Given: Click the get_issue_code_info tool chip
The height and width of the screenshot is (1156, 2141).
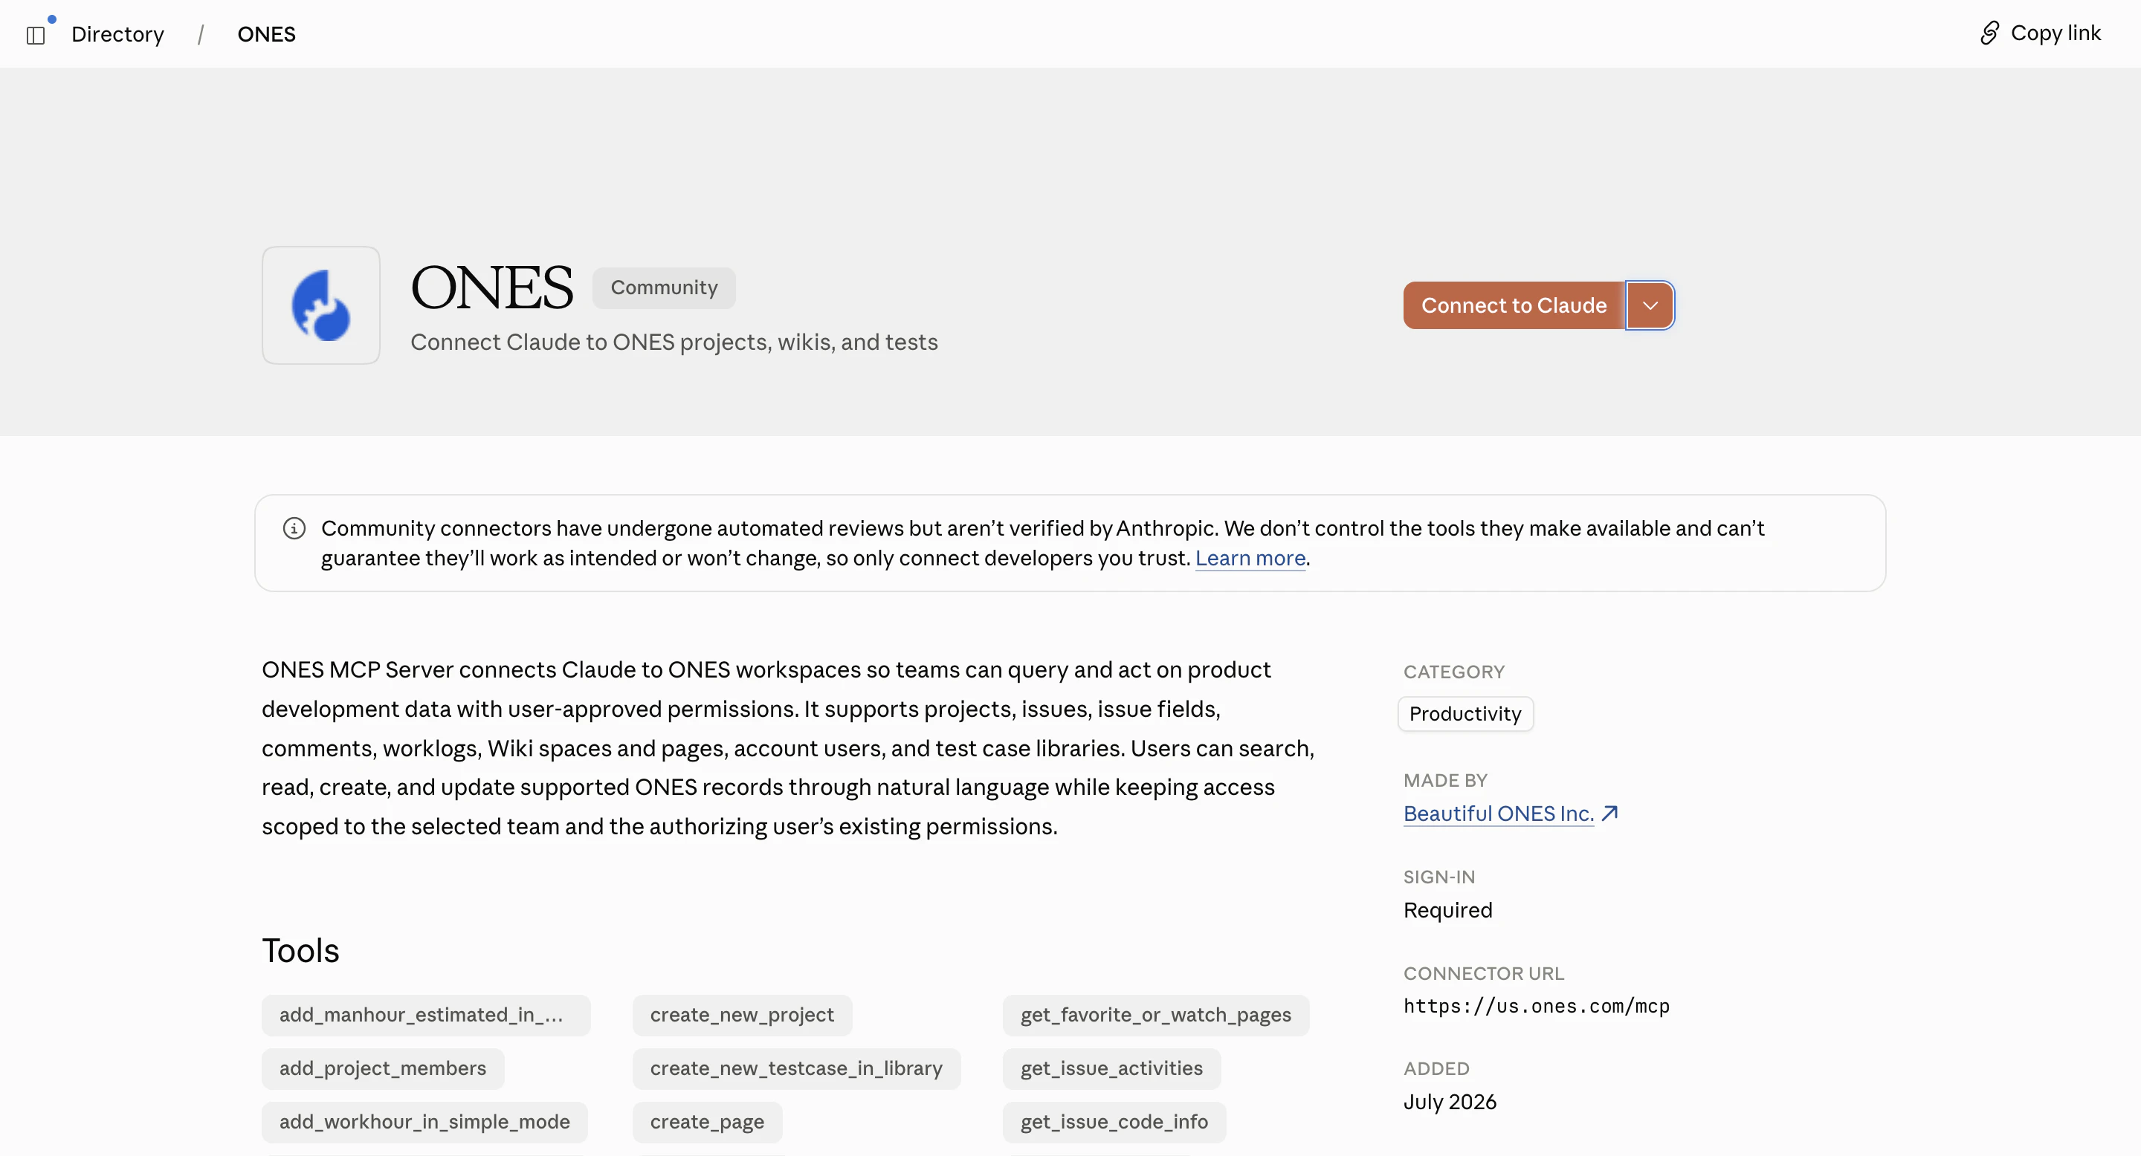Looking at the screenshot, I should (x=1114, y=1122).
